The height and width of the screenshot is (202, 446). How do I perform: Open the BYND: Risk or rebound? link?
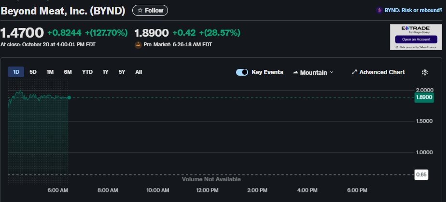[x=413, y=10]
